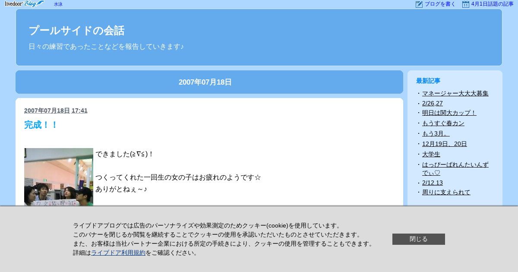Open ブログを書く link

coord(440,4)
